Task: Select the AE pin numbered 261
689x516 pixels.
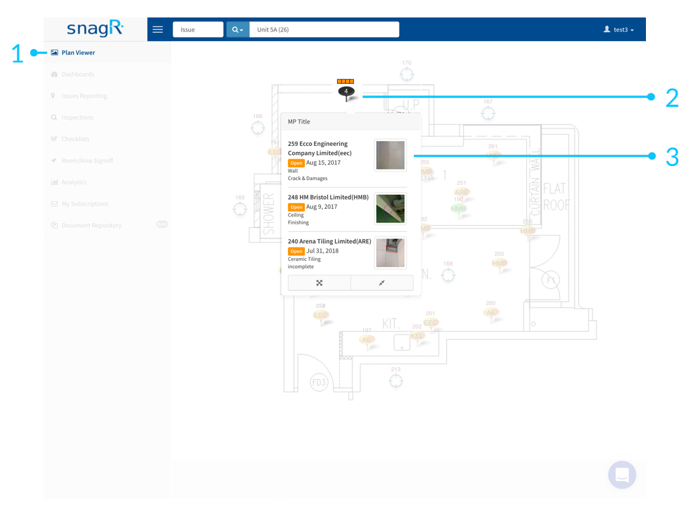Action: click(x=493, y=156)
